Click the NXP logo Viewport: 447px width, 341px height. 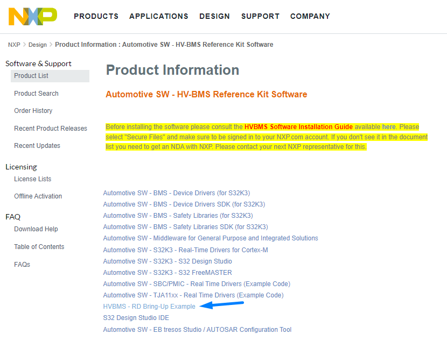click(x=32, y=17)
